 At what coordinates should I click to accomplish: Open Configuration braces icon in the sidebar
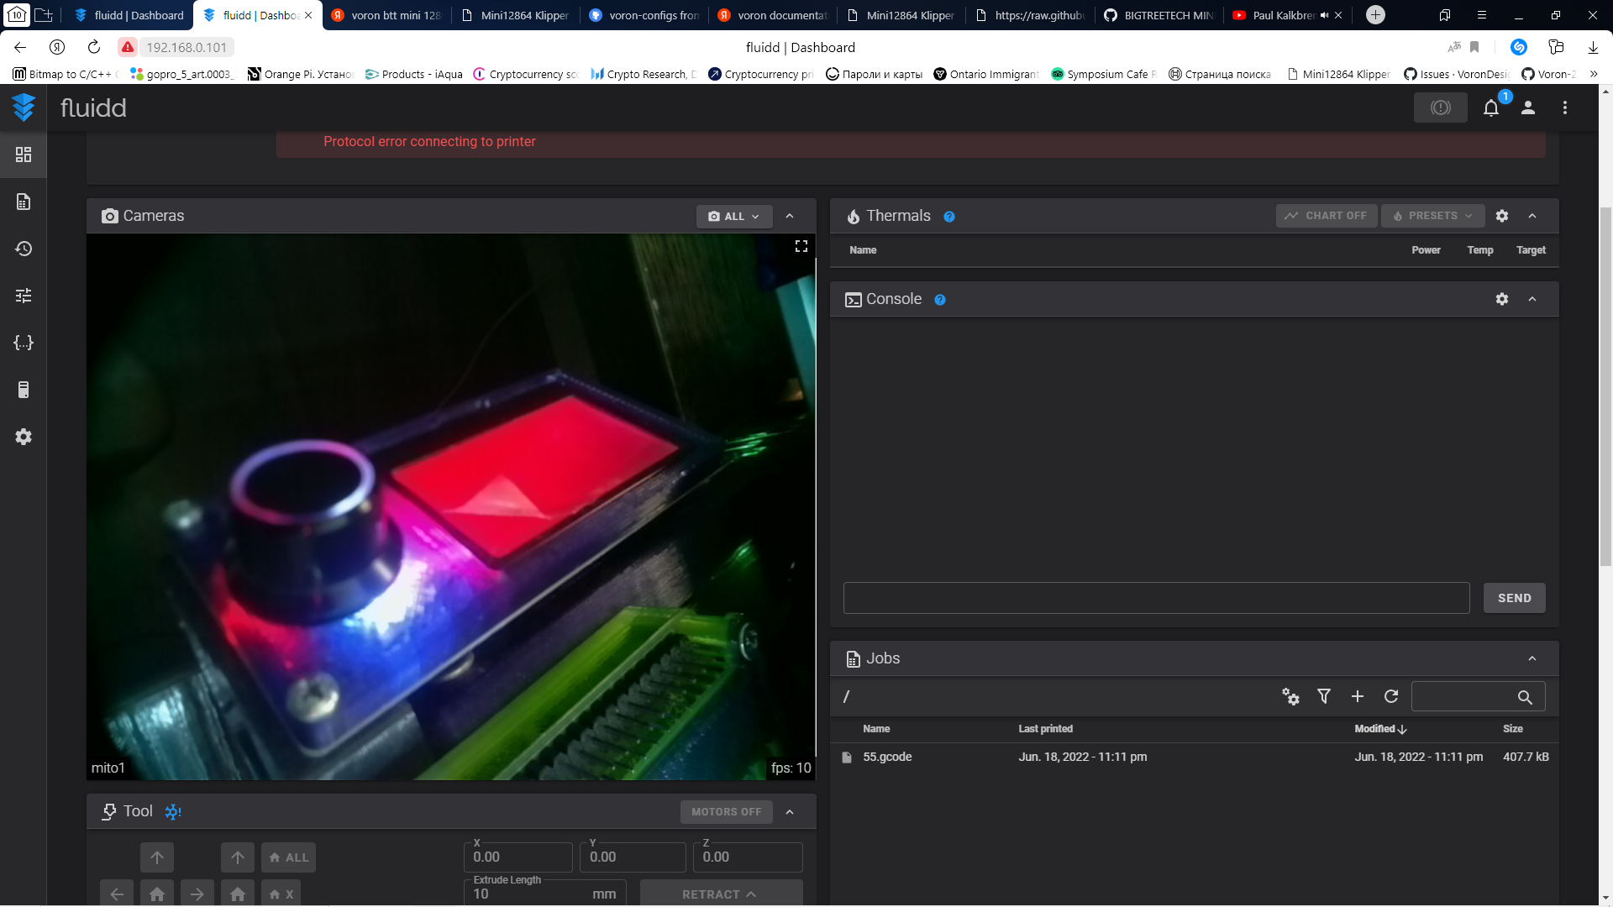[24, 343]
